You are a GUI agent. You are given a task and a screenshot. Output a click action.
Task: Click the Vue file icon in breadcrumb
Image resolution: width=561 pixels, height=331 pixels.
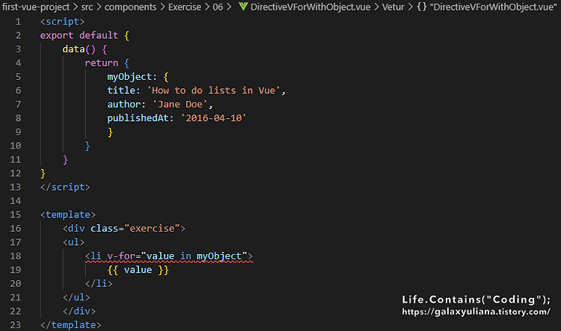point(243,7)
